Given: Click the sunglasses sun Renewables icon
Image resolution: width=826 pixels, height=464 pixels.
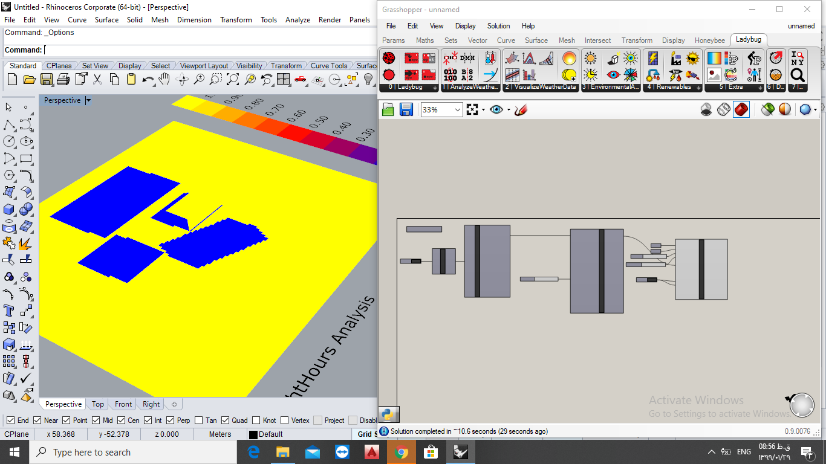Looking at the screenshot, I should [x=693, y=58].
